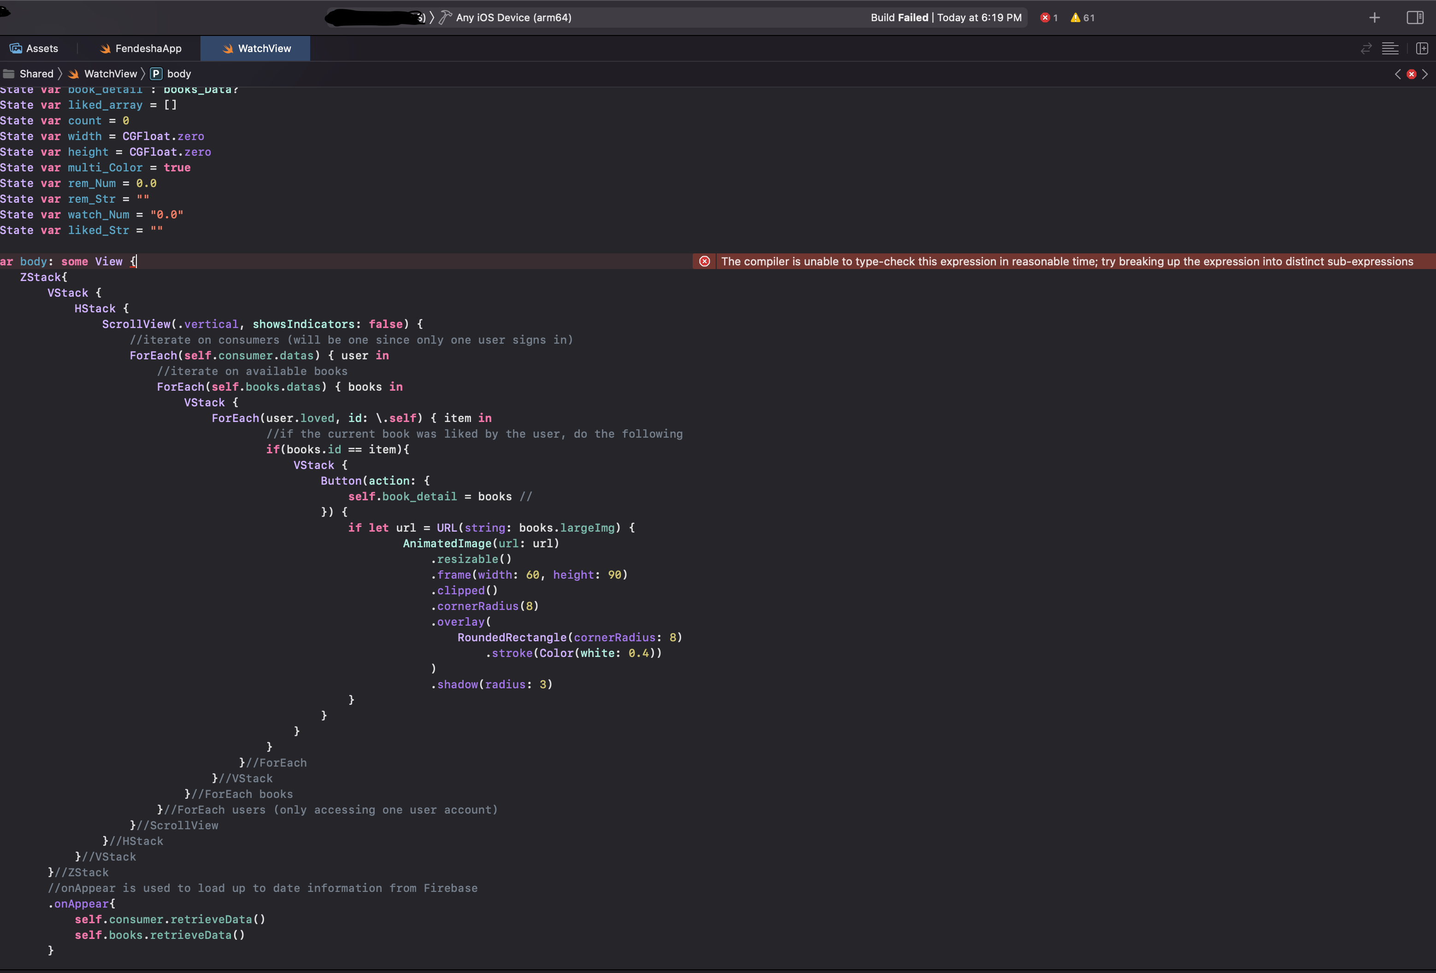Viewport: 1436px width, 973px height.
Task: Go to the previous issue arrow
Action: coord(1398,74)
